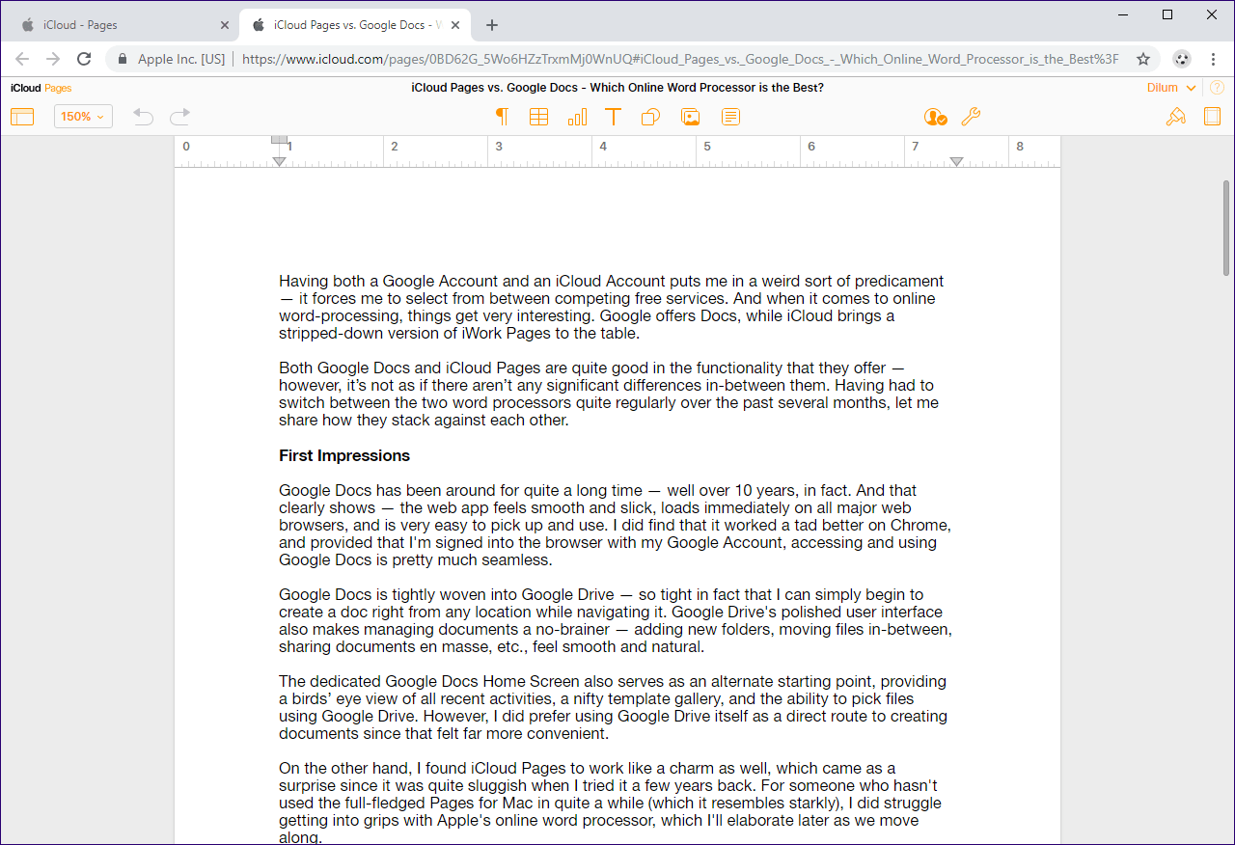The image size is (1235, 845).
Task: Insert a Media image from the toolbar
Action: pos(690,117)
